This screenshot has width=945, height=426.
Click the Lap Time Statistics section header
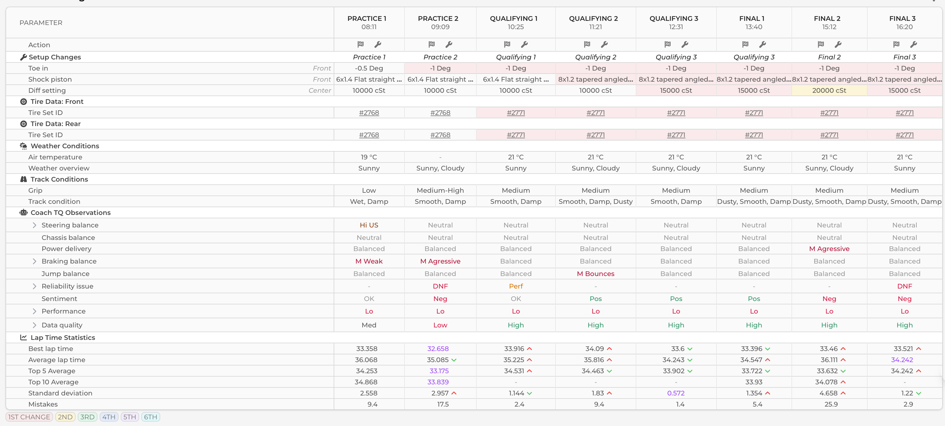pyautogui.click(x=63, y=338)
